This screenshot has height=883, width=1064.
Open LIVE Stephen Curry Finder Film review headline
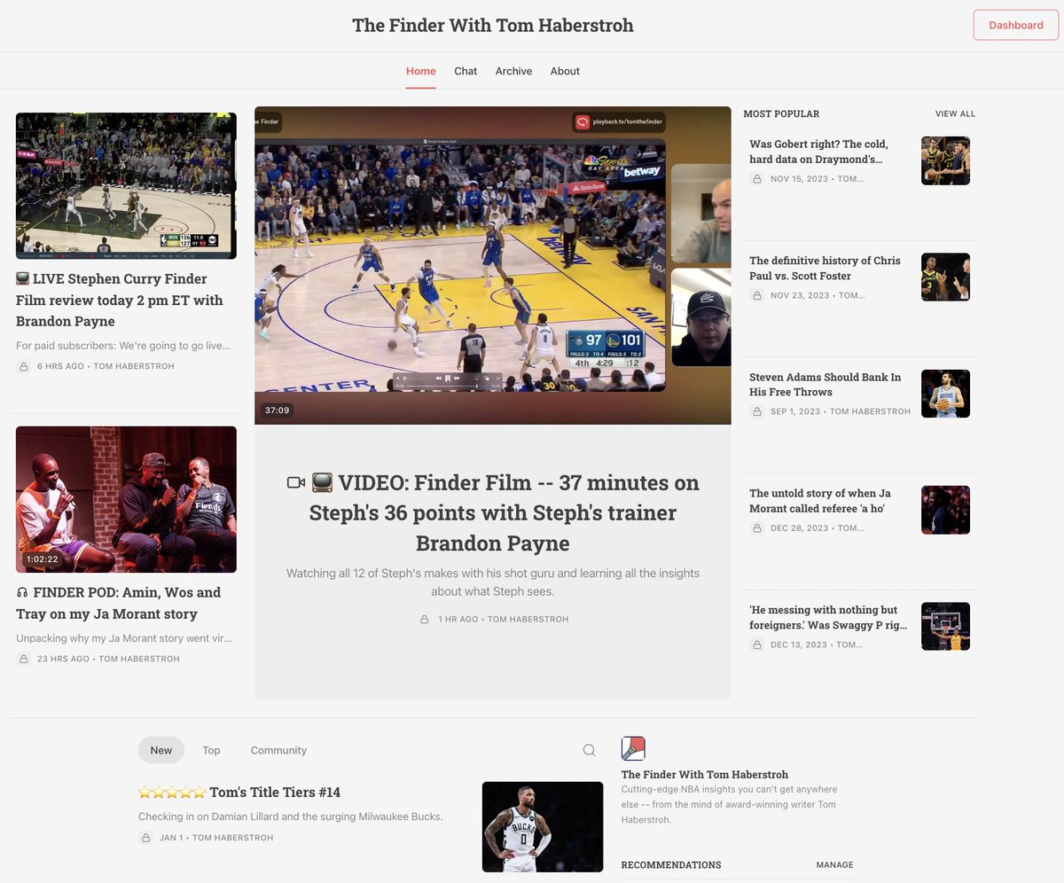(120, 300)
